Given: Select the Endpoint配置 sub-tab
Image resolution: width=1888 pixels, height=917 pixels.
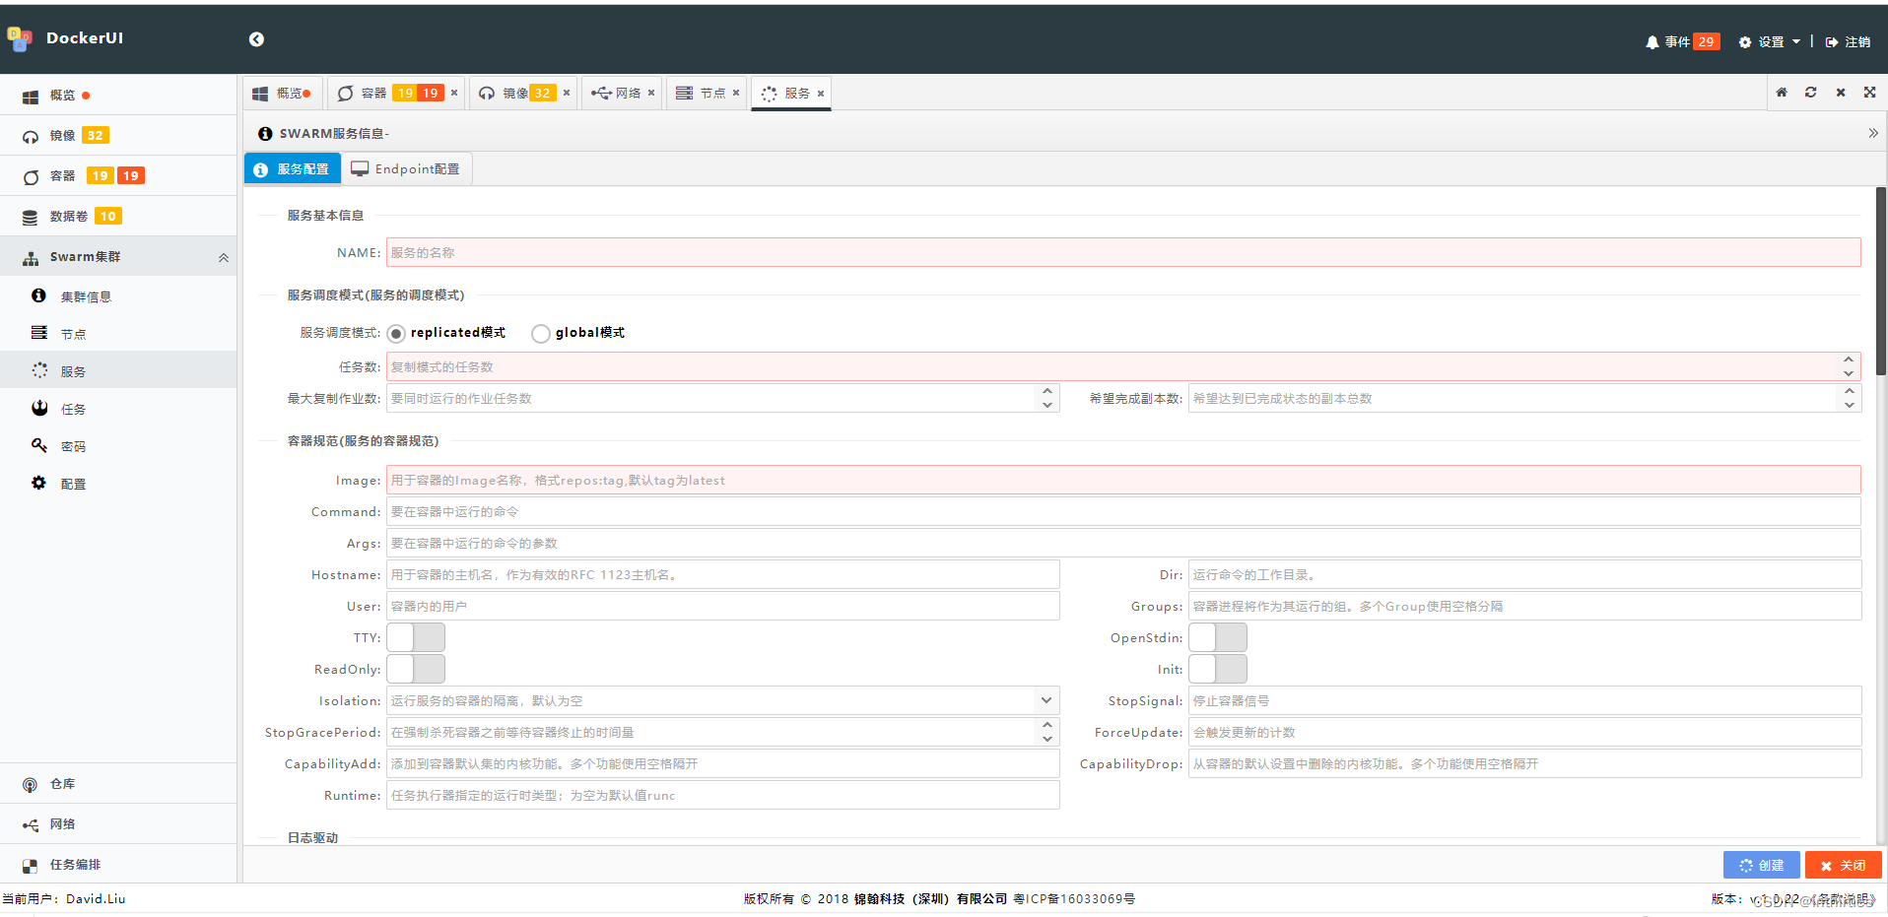Looking at the screenshot, I should (406, 169).
